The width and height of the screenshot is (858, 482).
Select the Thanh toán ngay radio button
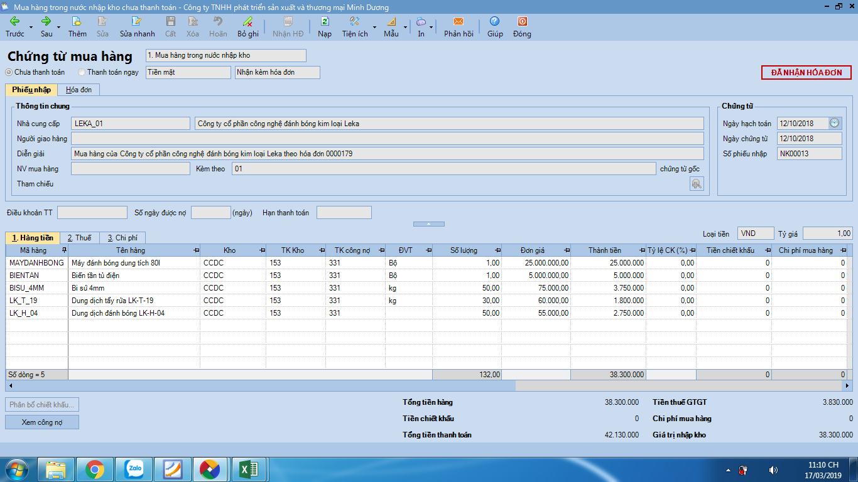click(82, 72)
